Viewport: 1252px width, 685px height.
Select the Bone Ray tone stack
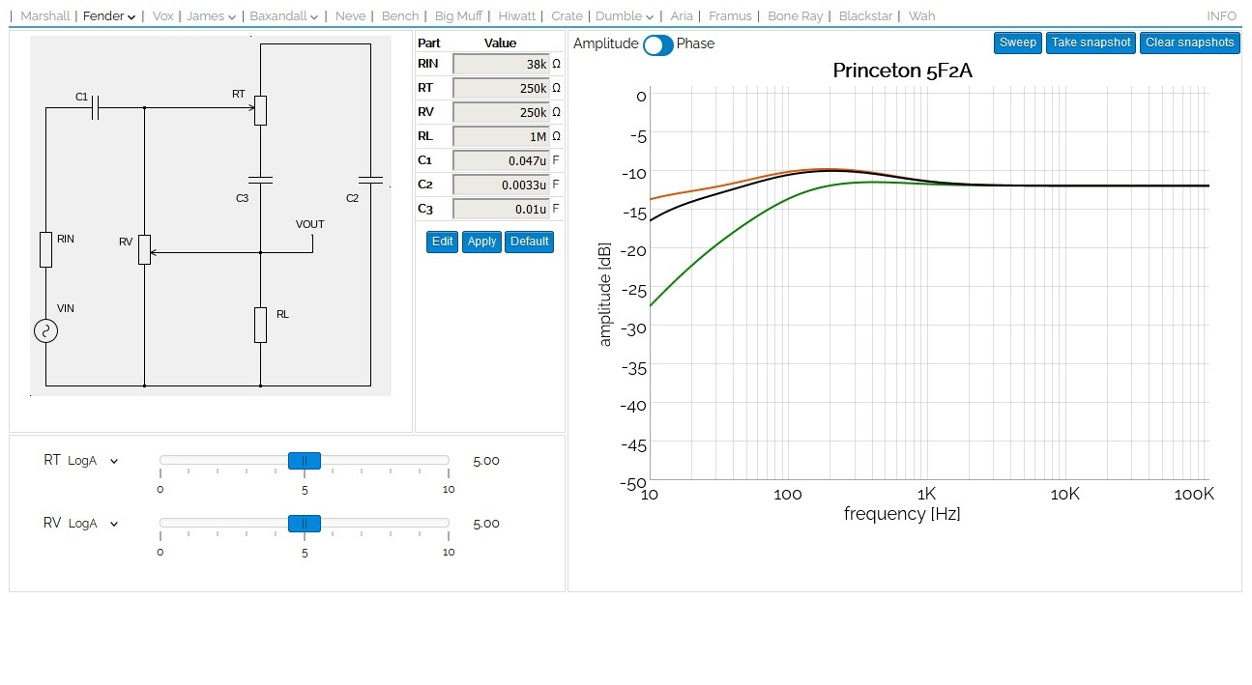pyautogui.click(x=796, y=16)
